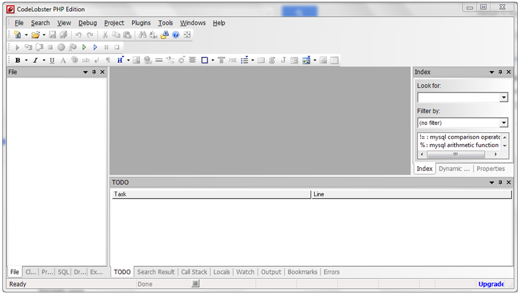This screenshot has width=519, height=293.
Task: Click the Save All icon
Action: (x=63, y=35)
